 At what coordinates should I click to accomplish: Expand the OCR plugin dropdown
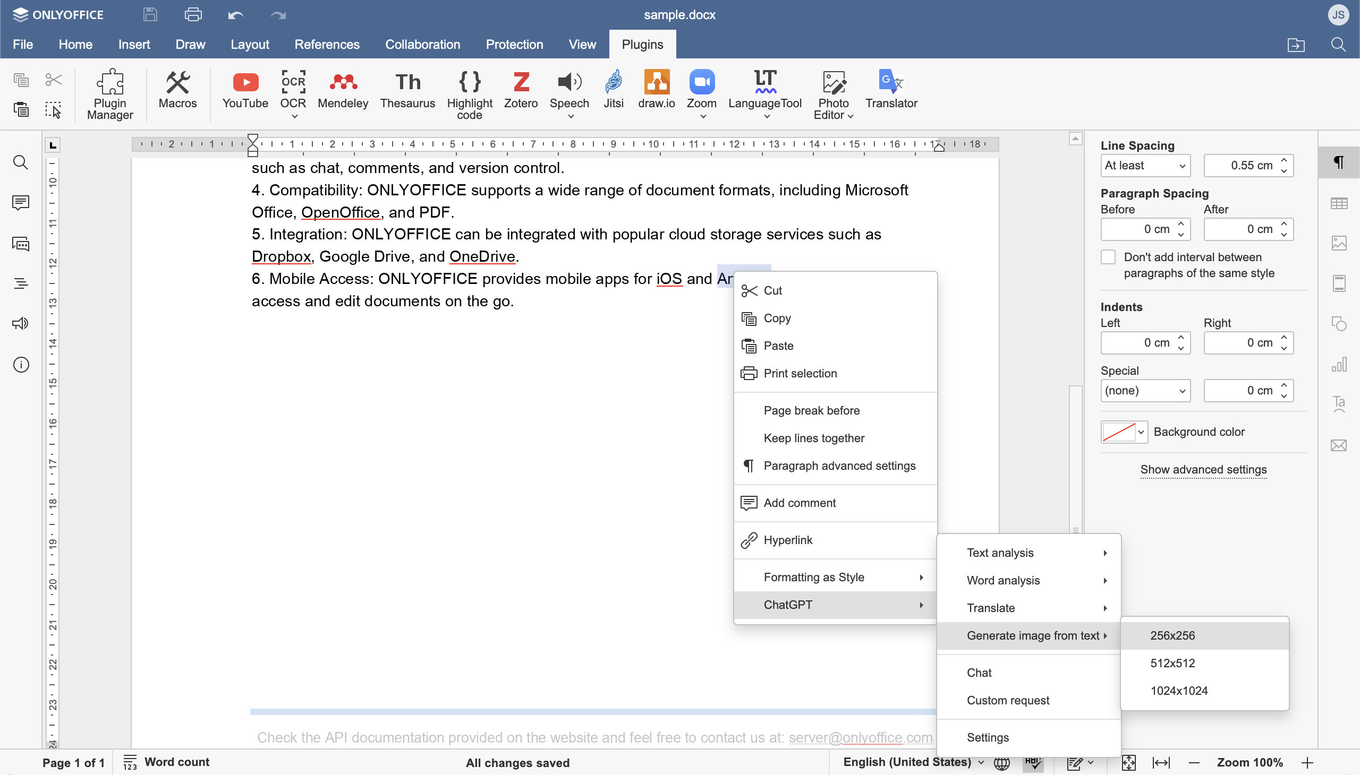pos(294,116)
